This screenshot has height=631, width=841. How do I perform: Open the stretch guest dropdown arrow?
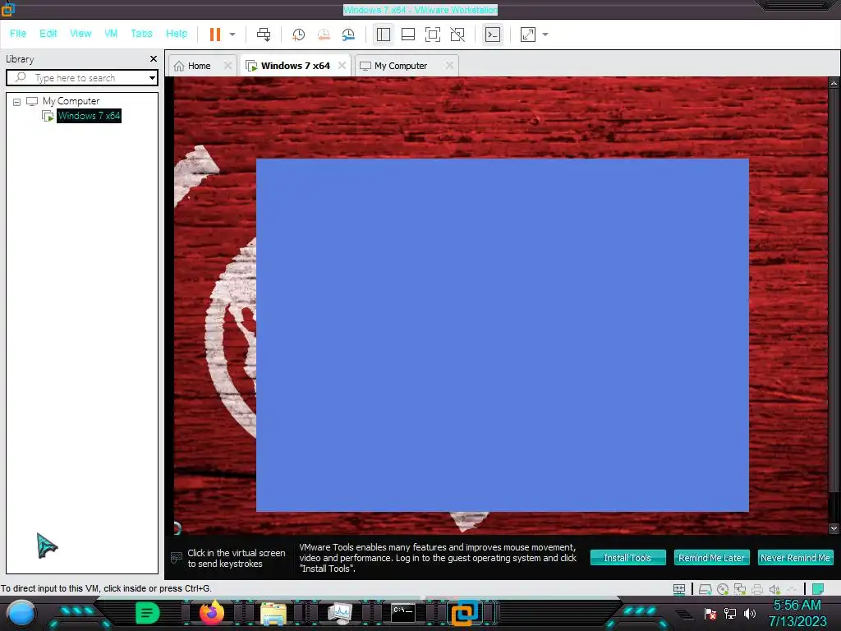click(x=545, y=35)
